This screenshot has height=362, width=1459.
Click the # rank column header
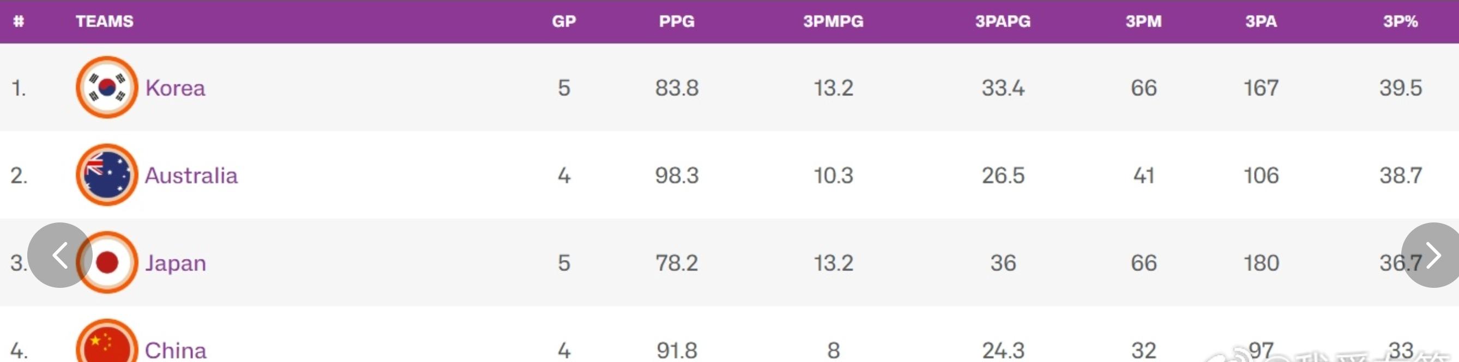[19, 21]
